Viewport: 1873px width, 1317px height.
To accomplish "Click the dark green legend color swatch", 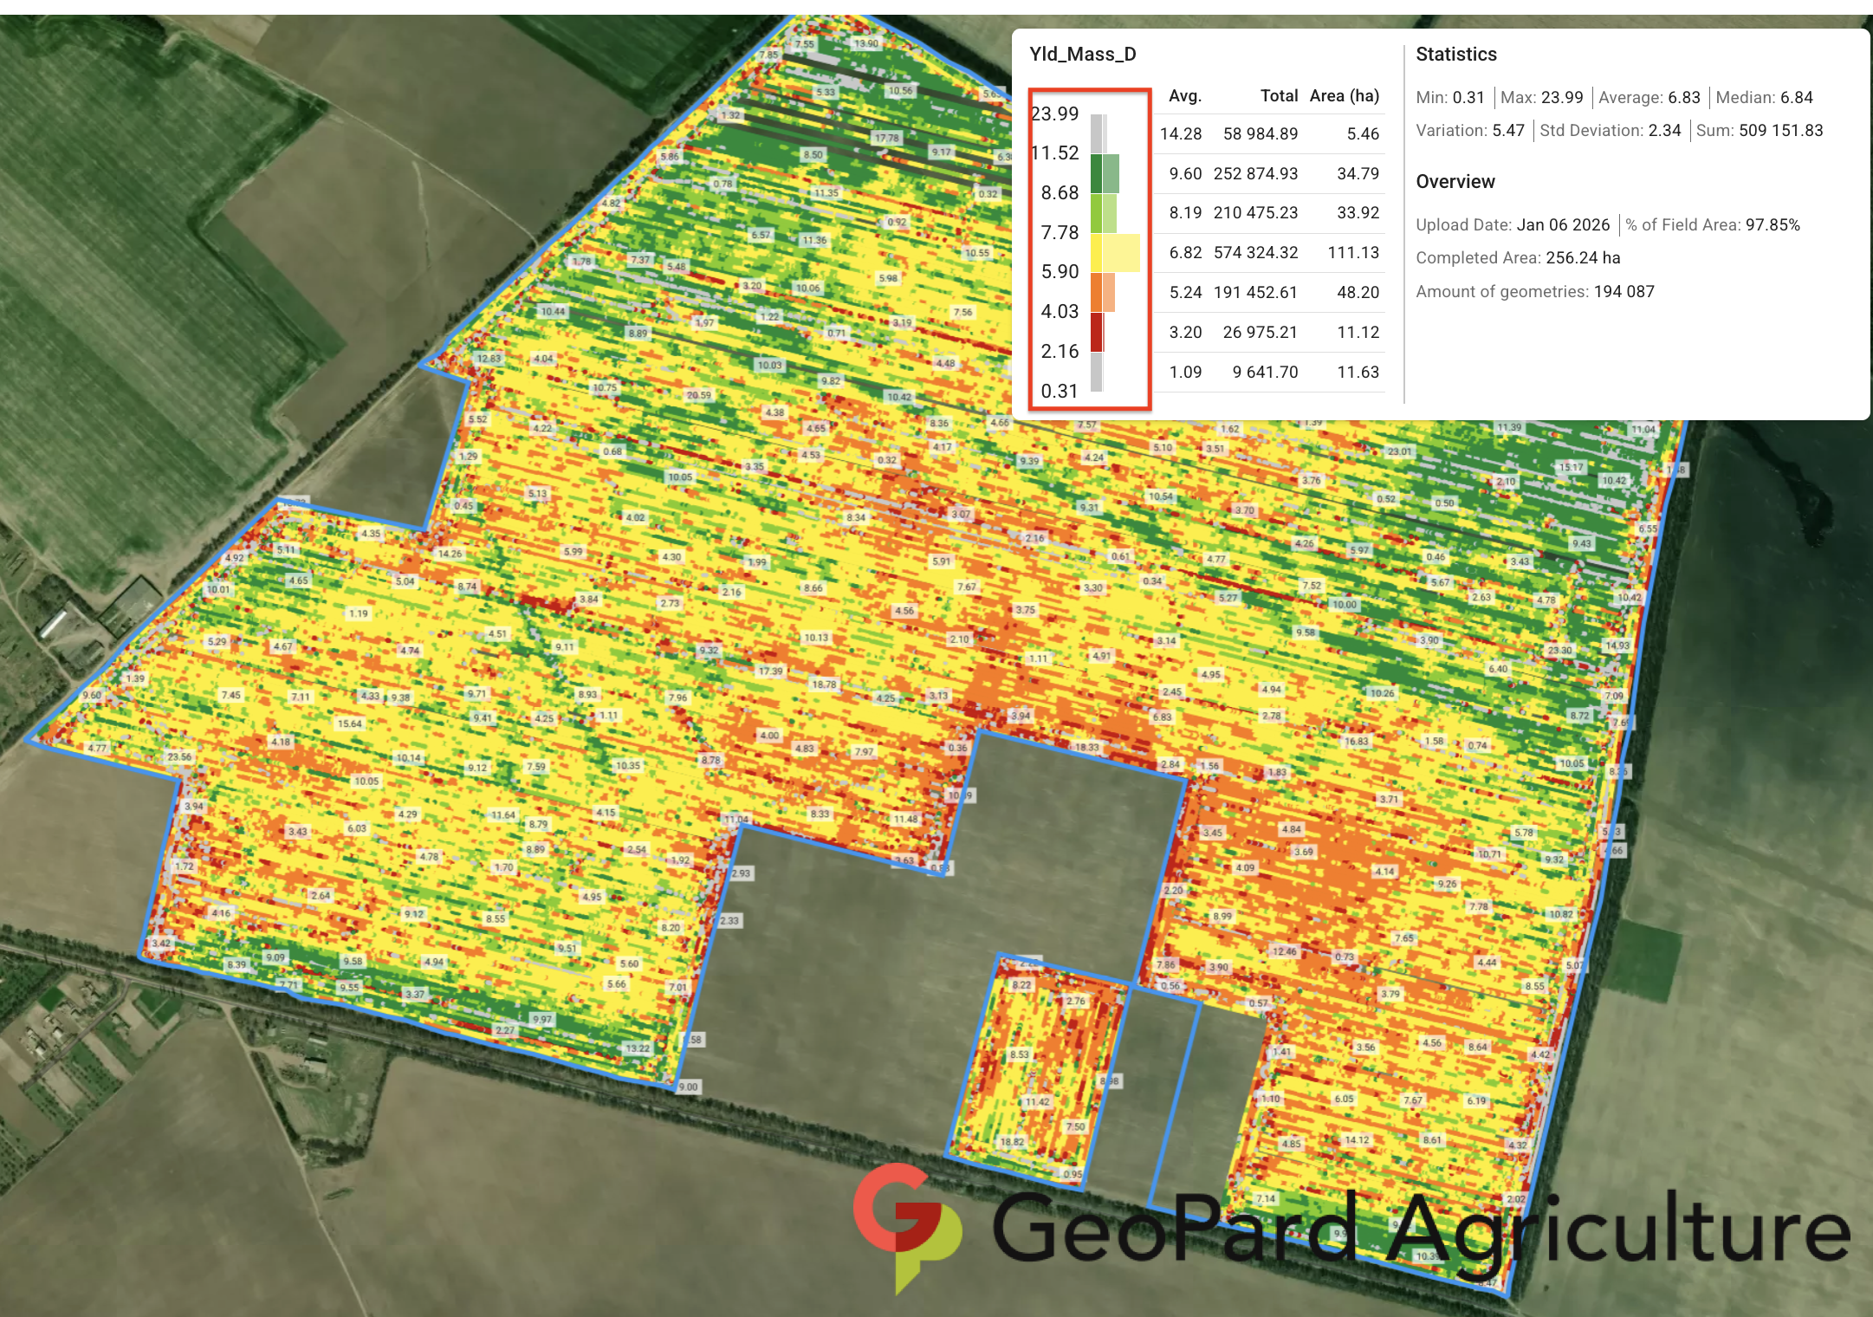I will coord(1096,173).
